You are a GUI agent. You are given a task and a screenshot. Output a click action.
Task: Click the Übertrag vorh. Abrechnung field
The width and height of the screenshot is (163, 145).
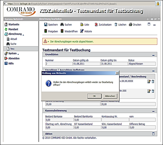[x=59, y=127]
